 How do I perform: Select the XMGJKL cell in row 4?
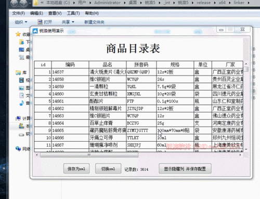(x=141, y=94)
